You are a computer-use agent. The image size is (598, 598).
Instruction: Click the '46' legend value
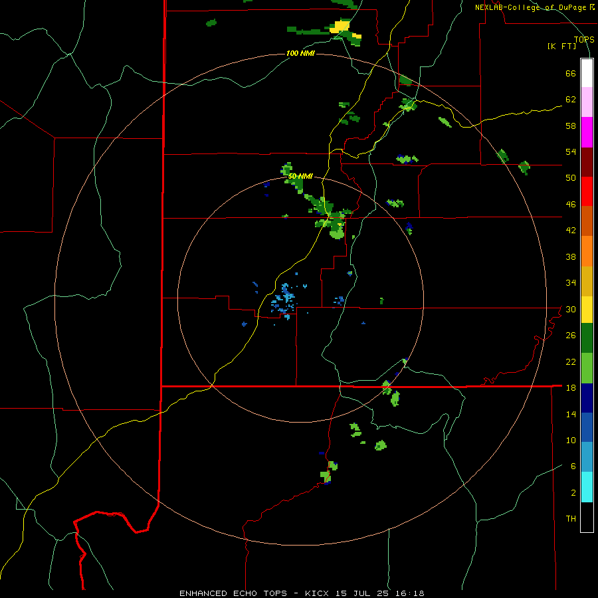click(x=571, y=204)
